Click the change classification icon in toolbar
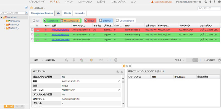The height and width of the screenshot is (109, 221). (81, 60)
